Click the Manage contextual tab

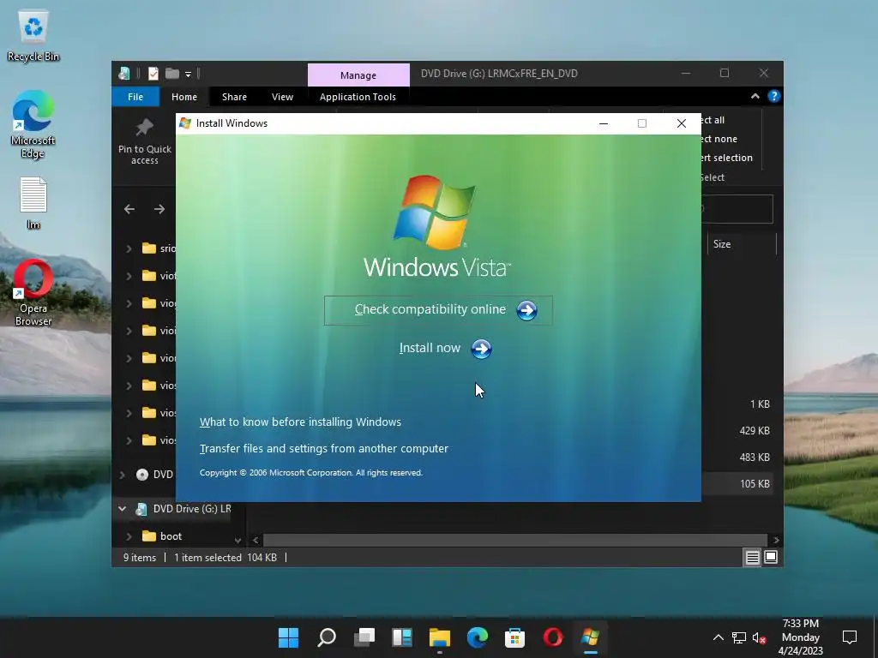coord(358,75)
